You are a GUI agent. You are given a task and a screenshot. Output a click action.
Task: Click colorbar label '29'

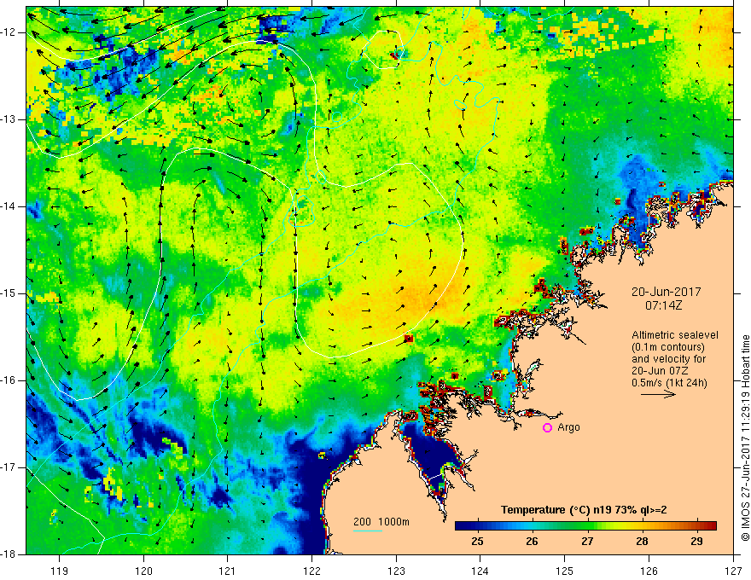697,542
